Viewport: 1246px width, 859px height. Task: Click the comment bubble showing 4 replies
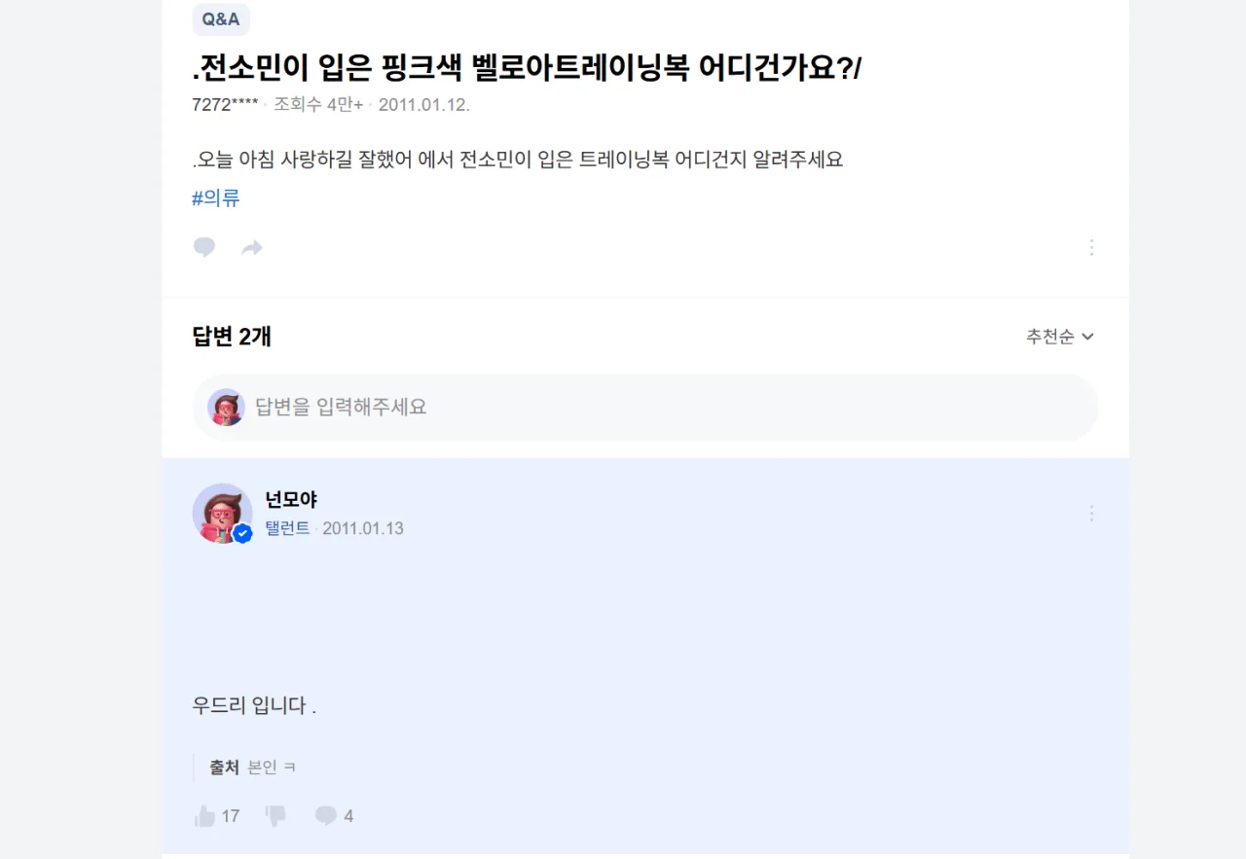326,815
